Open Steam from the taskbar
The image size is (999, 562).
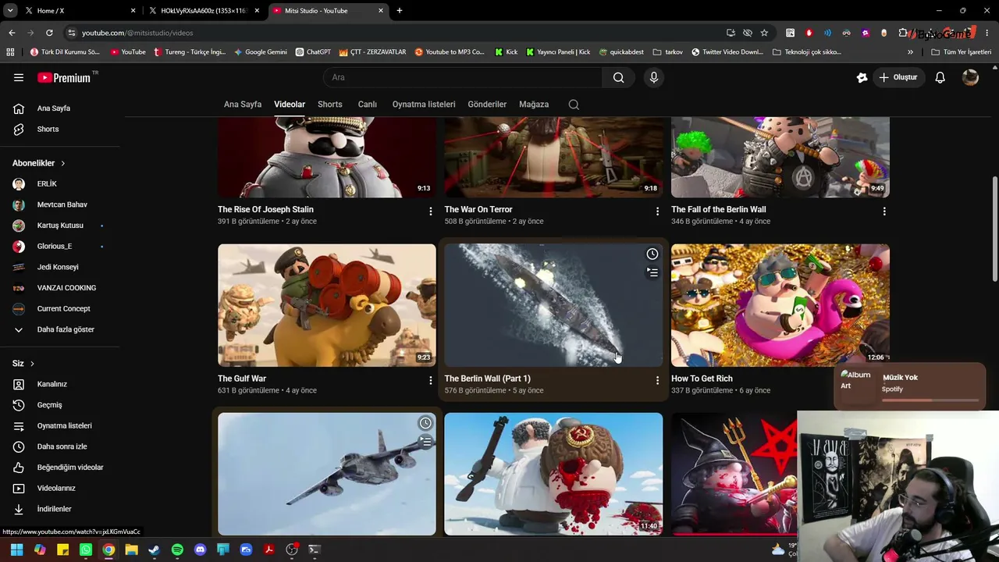point(155,550)
